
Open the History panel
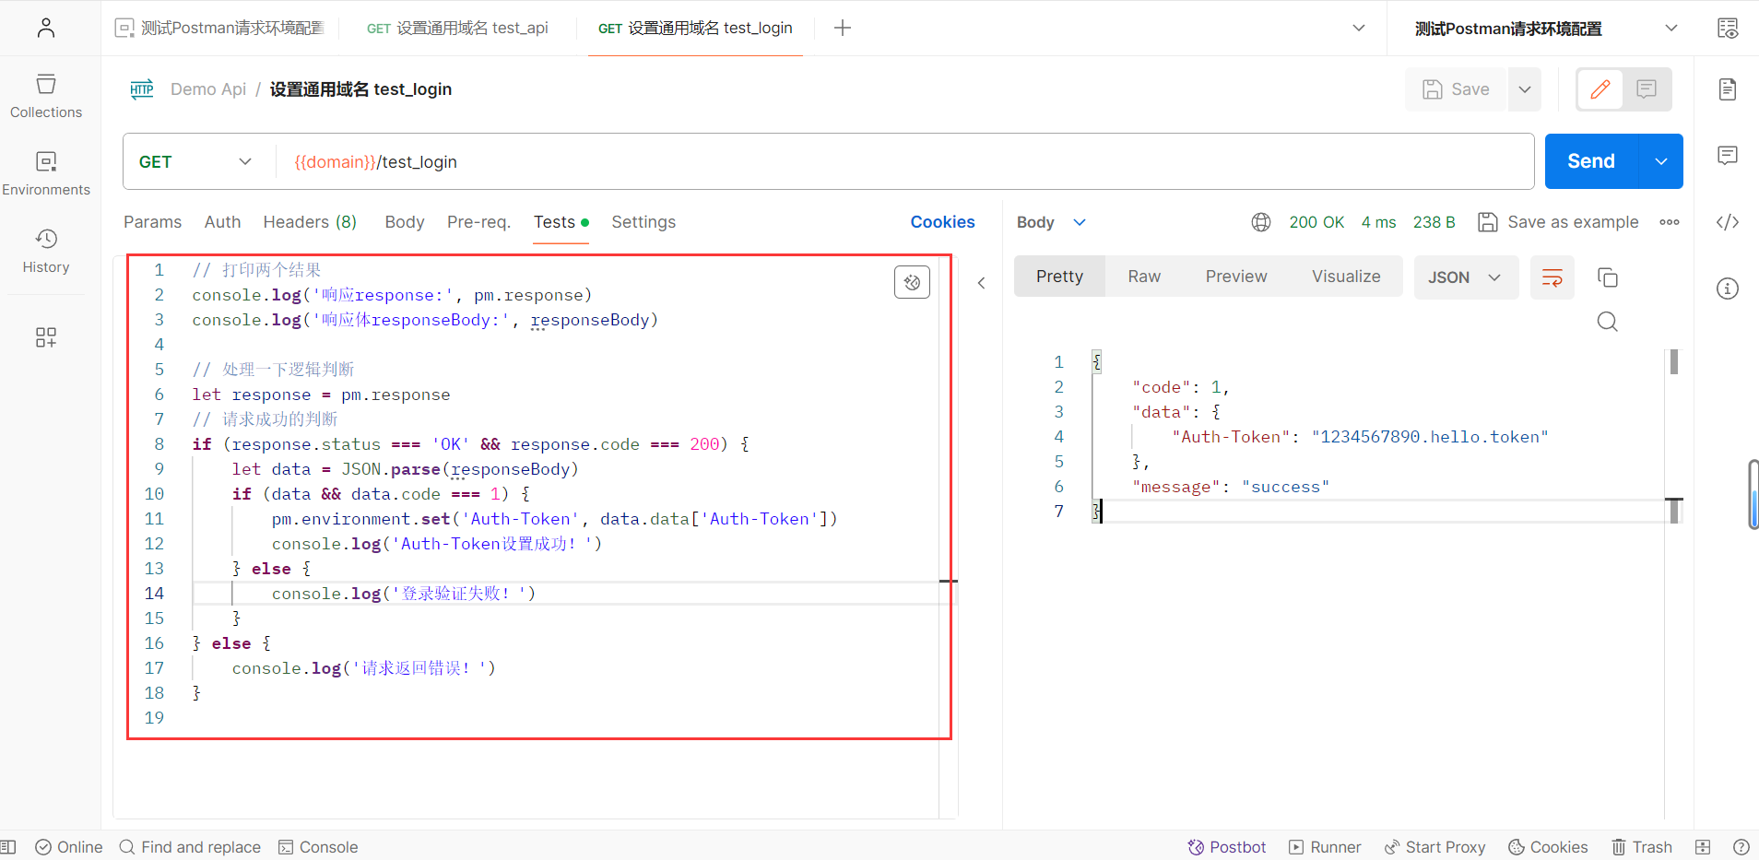[x=46, y=249]
